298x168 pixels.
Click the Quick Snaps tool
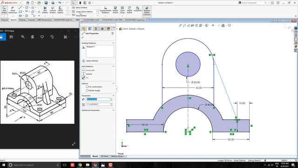[122, 10]
